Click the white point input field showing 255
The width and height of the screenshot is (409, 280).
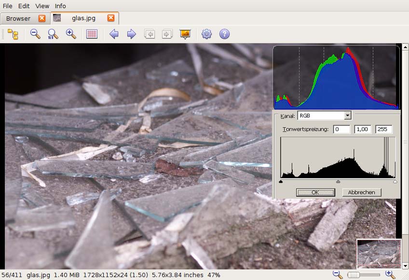click(383, 129)
